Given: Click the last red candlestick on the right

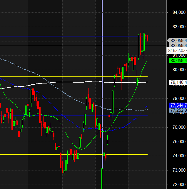Looking at the screenshot, I should (147, 38).
